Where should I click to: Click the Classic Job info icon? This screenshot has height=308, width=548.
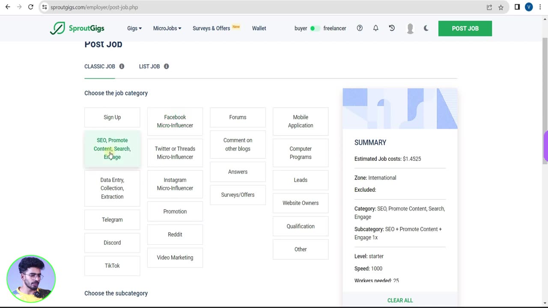pos(122,66)
